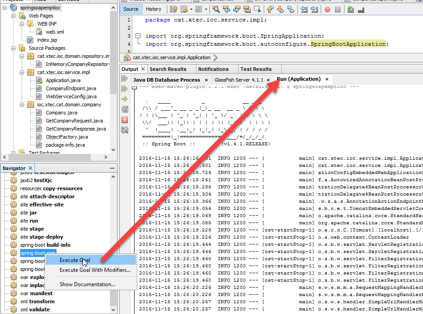
Task: Toggle Highlight Search icon
Action: [247, 9]
